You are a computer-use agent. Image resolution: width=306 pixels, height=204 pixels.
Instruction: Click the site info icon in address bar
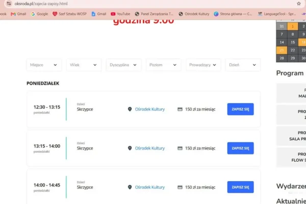9,4
